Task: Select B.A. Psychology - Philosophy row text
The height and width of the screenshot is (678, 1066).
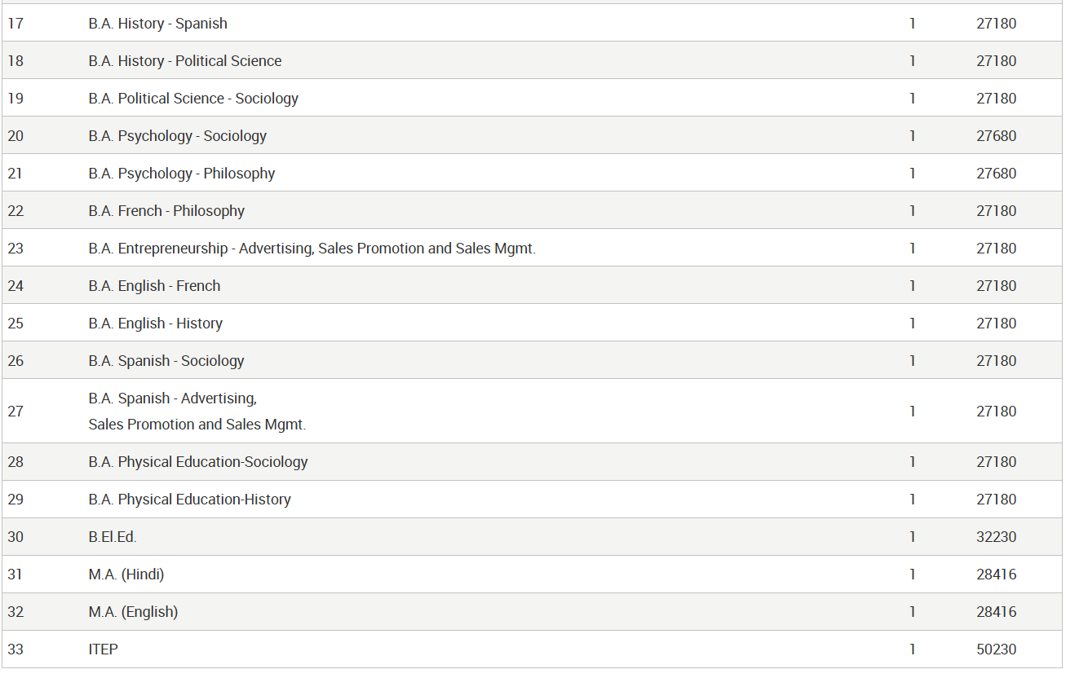Action: pos(181,174)
